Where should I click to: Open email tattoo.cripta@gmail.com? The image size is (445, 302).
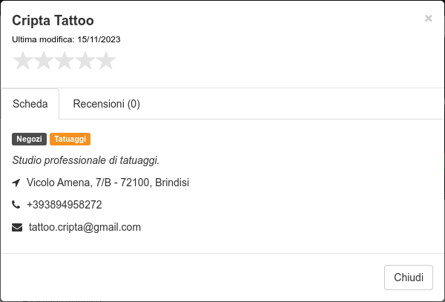85,227
